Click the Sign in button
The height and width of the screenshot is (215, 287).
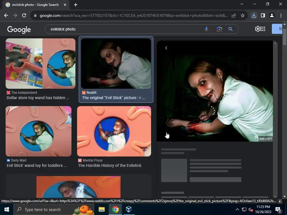[277, 29]
